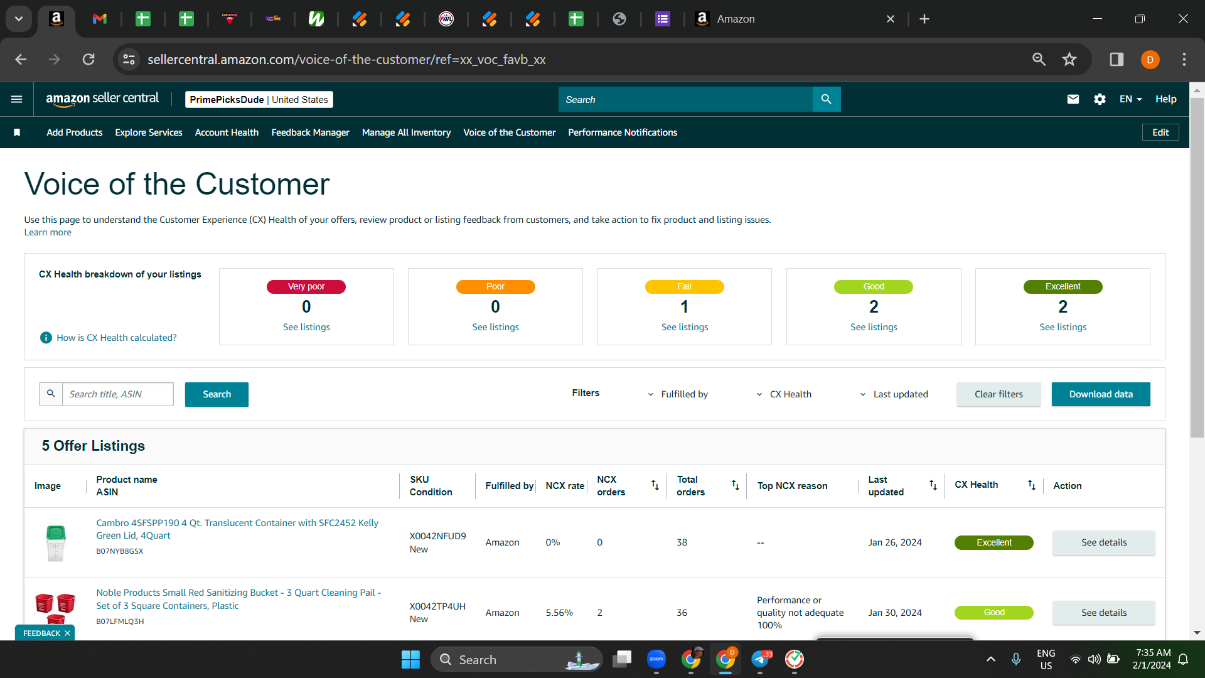This screenshot has height=678, width=1205.
Task: See details for Cambro container listing
Action: [1103, 542]
